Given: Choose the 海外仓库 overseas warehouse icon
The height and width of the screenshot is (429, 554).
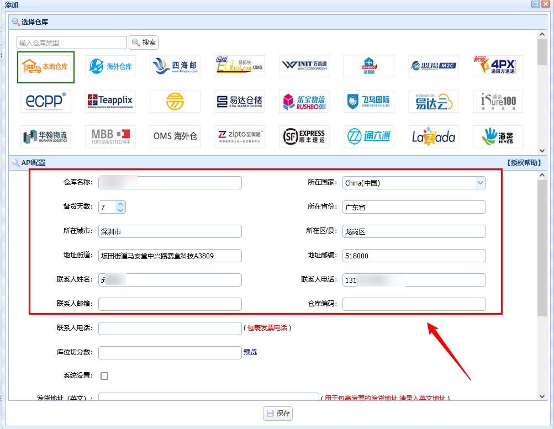Looking at the screenshot, I should (x=110, y=66).
